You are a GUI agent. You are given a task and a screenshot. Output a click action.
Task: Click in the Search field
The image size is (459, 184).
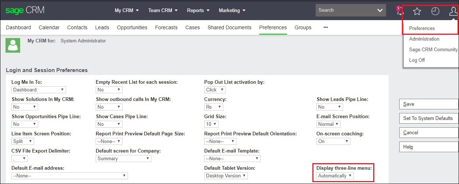coord(345,10)
